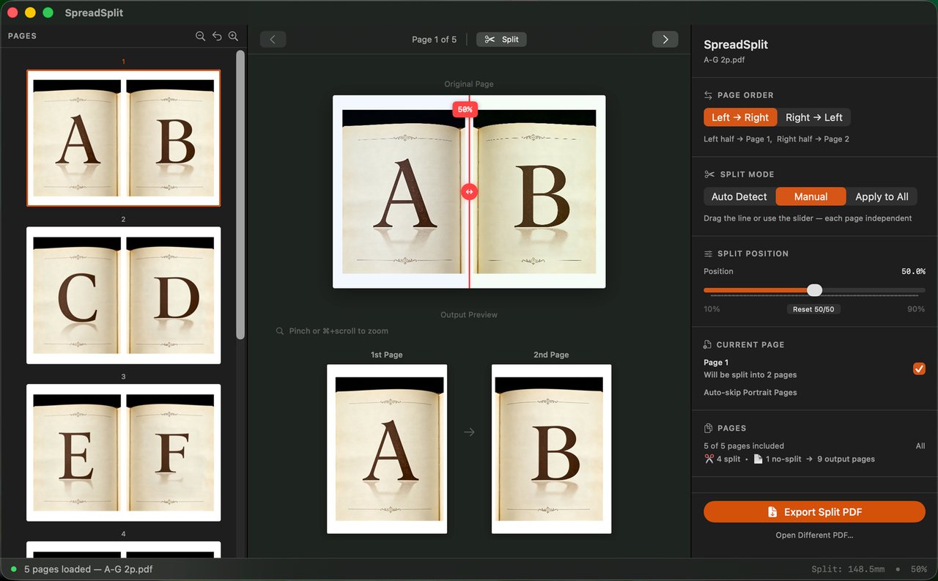Click the green status dot in status bar
This screenshot has height=581, width=938.
point(14,569)
